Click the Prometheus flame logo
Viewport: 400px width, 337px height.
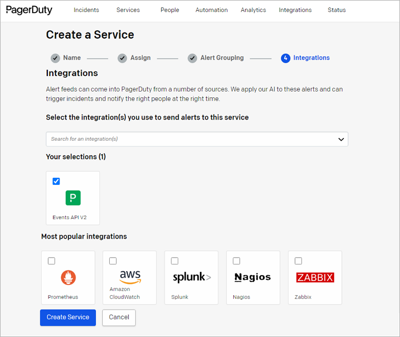click(69, 277)
